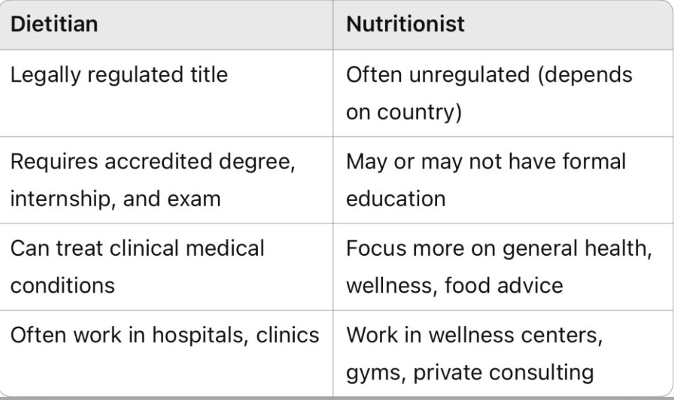
Task: Click the Dietitian column header
Action: pyautogui.click(x=55, y=24)
